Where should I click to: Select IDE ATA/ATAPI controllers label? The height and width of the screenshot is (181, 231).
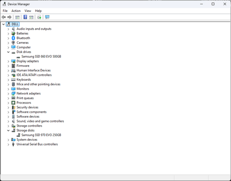(x=34, y=75)
